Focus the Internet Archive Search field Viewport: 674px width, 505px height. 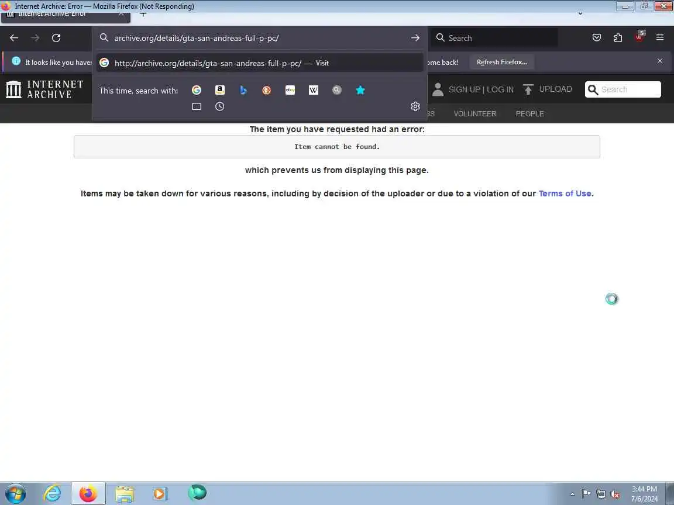click(x=623, y=89)
